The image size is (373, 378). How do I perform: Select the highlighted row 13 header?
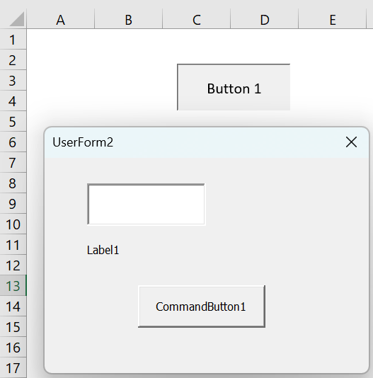tap(13, 285)
